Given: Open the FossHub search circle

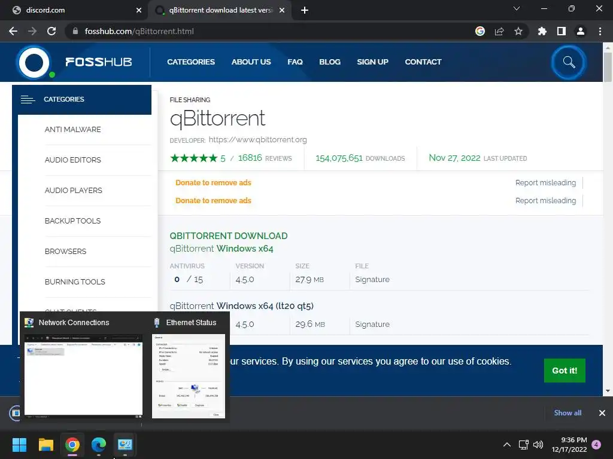Looking at the screenshot, I should click(569, 62).
